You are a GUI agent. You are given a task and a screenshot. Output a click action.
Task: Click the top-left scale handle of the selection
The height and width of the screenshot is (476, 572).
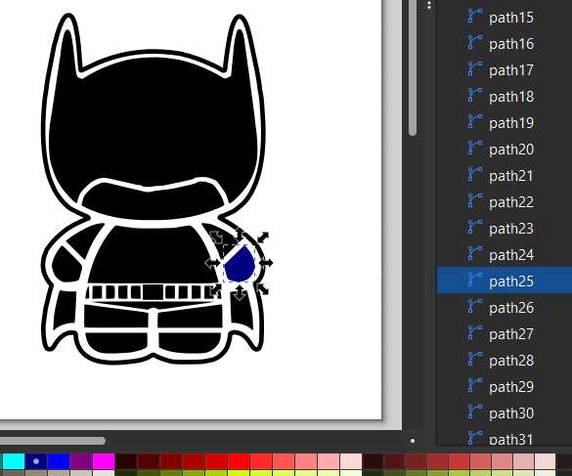216,238
